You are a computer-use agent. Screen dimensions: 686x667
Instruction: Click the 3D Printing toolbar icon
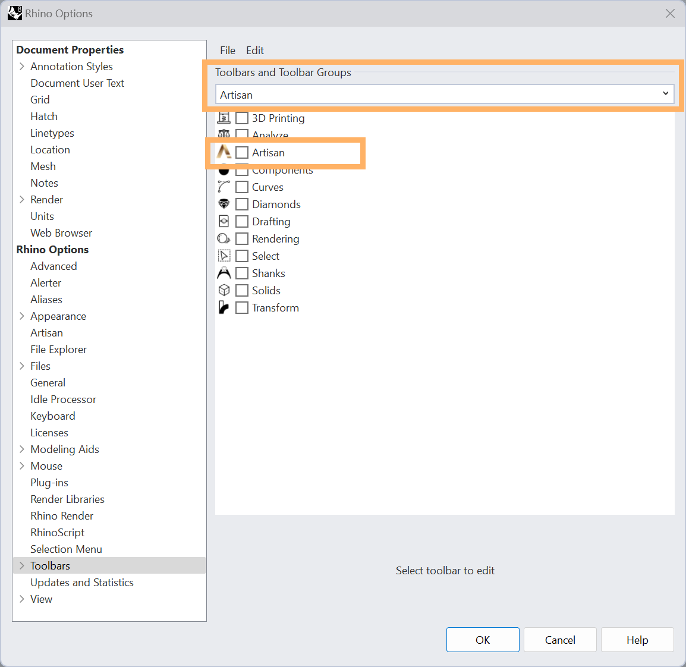point(224,118)
